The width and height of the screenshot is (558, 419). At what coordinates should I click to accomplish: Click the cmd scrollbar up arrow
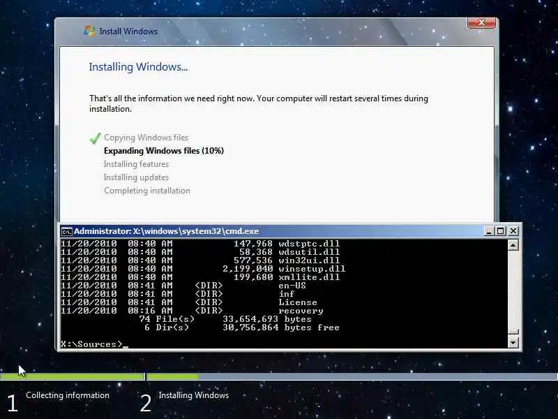coord(513,245)
